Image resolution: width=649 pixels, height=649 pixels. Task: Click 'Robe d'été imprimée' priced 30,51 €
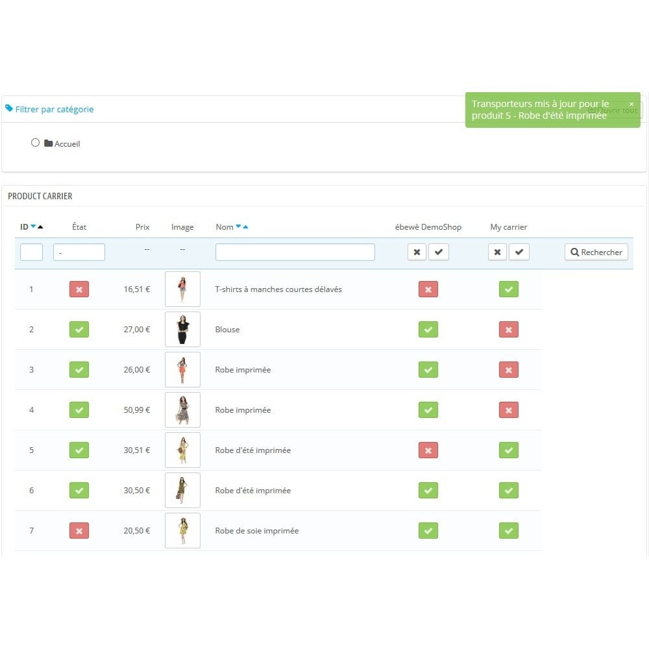tap(253, 450)
